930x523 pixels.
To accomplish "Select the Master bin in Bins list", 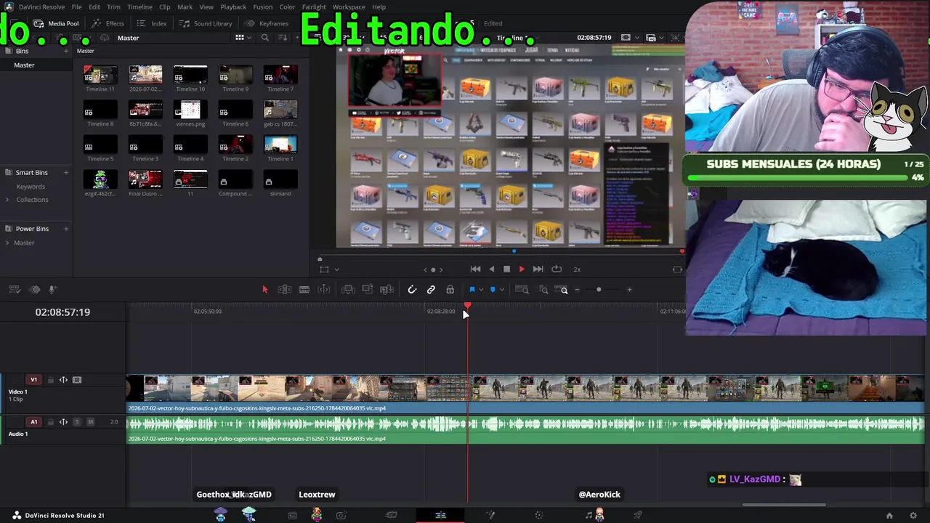I will click(24, 65).
